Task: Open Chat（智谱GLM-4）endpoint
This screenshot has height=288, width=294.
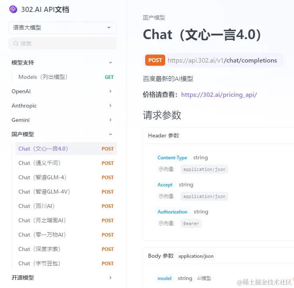Action: [x=66, y=177]
